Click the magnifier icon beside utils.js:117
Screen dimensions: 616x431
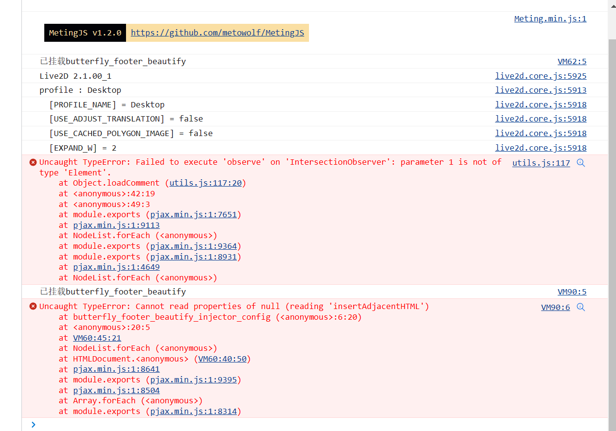point(580,163)
